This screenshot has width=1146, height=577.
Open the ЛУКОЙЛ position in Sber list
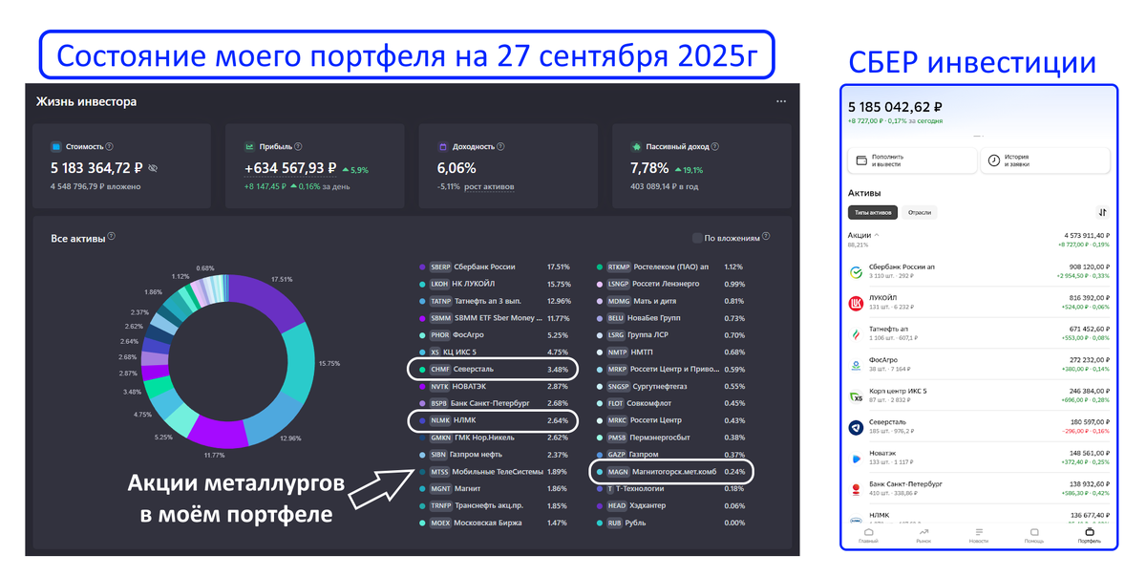979,303
